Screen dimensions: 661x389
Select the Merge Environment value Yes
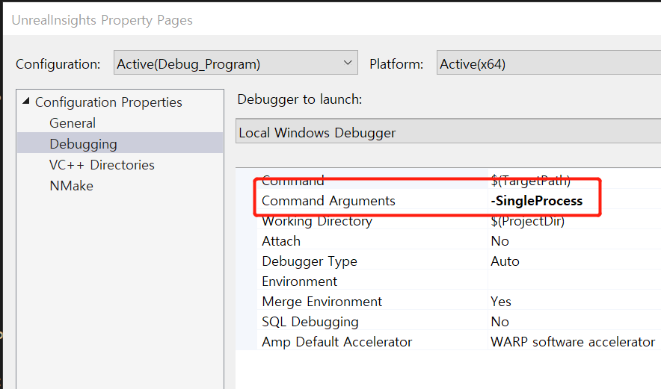tap(500, 302)
